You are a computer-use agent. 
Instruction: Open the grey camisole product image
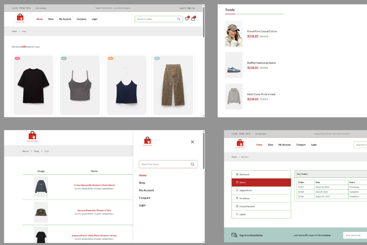[80, 85]
